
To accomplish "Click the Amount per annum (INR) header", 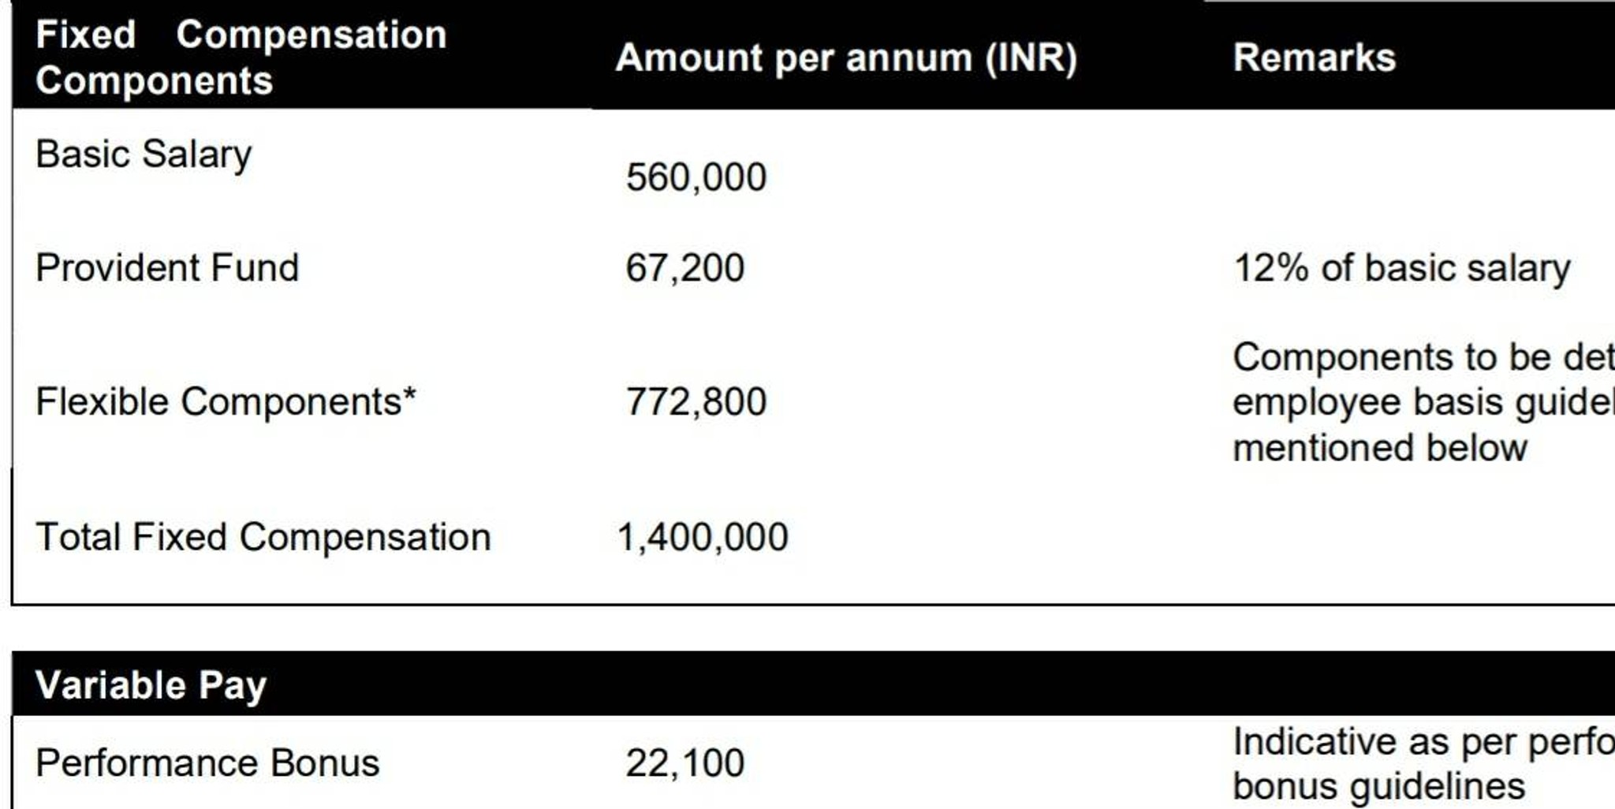I will pyautogui.click(x=846, y=58).
